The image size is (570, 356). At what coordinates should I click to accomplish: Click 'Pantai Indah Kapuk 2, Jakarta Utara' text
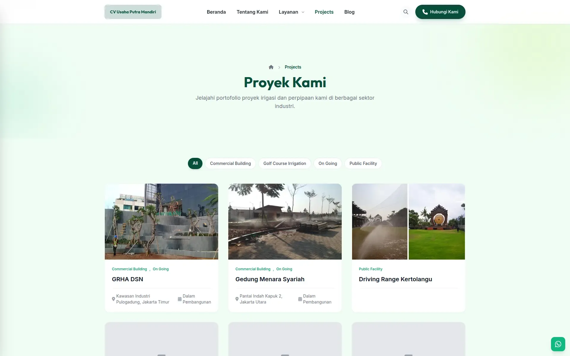click(x=261, y=299)
